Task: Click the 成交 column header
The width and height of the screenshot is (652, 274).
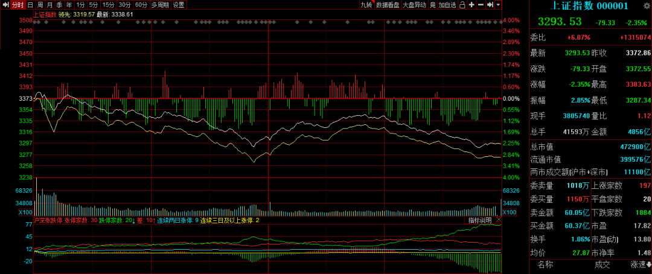Action: pos(602,264)
